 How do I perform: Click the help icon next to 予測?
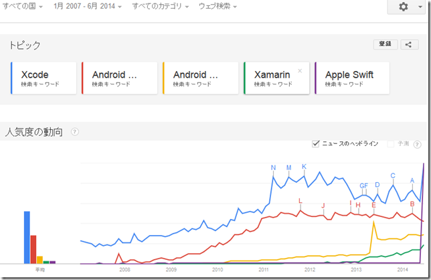click(417, 145)
